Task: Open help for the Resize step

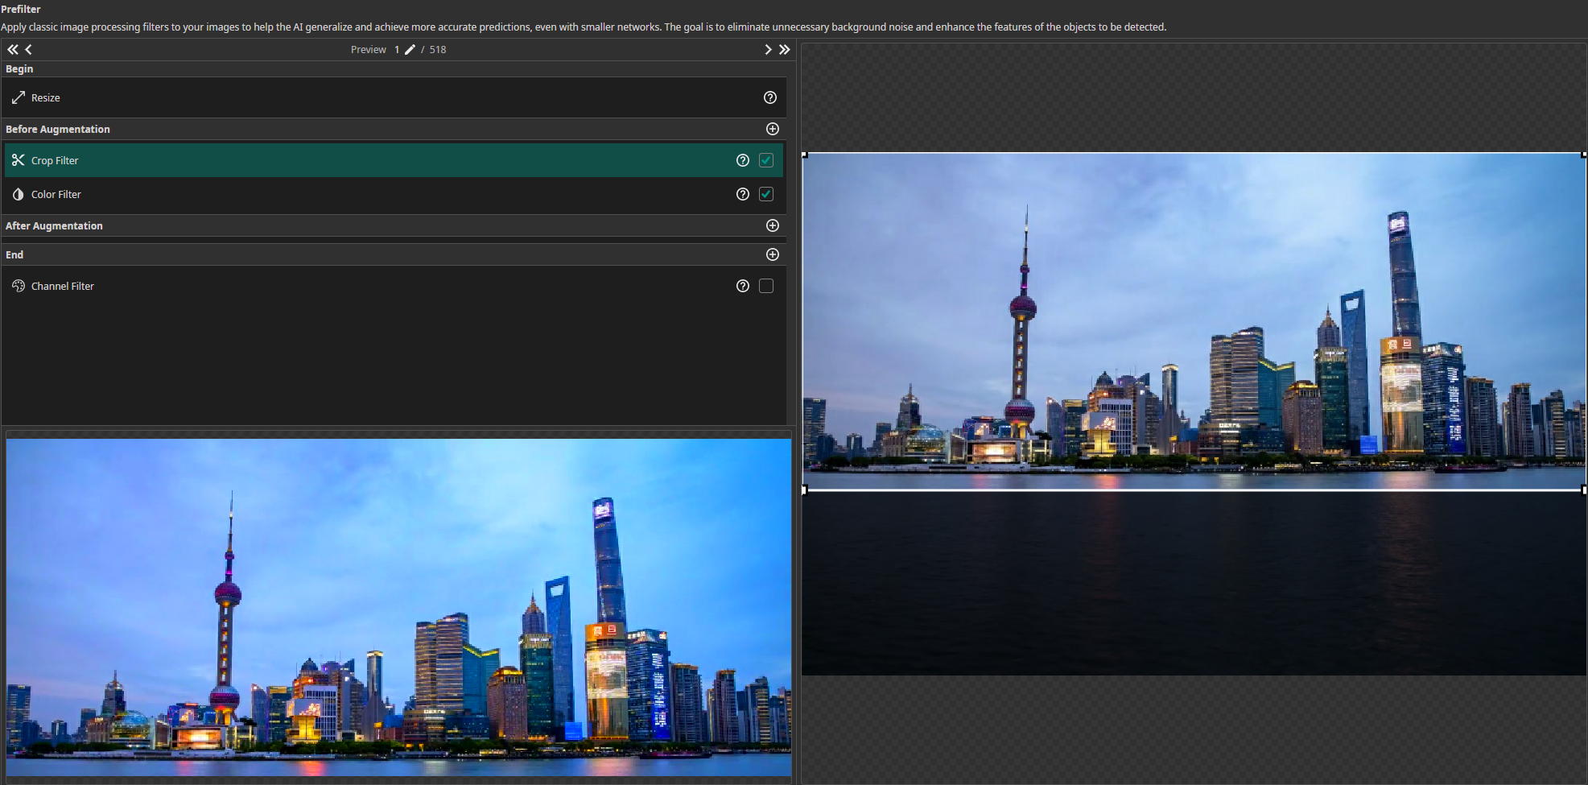Action: pyautogui.click(x=769, y=97)
